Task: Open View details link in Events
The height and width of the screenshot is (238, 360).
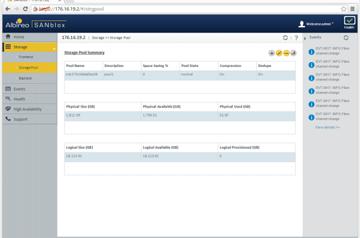Action: pyautogui.click(x=327, y=127)
